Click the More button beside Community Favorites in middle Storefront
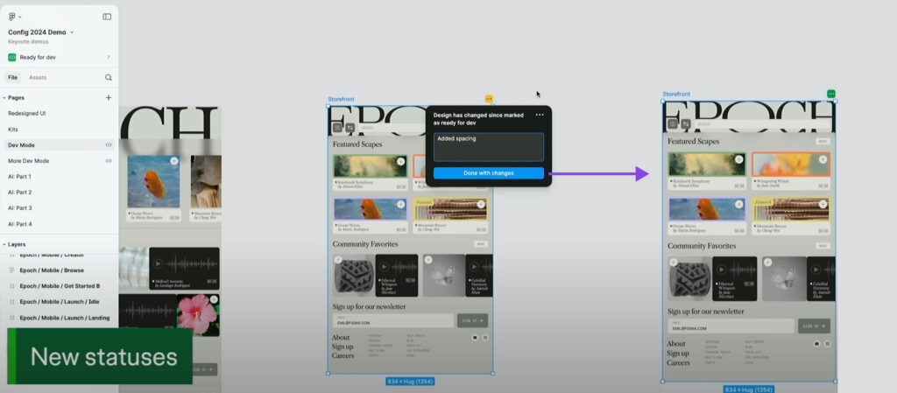Screen dimensions: 897x393 tap(481, 244)
